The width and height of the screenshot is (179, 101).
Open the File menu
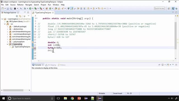[2, 5]
